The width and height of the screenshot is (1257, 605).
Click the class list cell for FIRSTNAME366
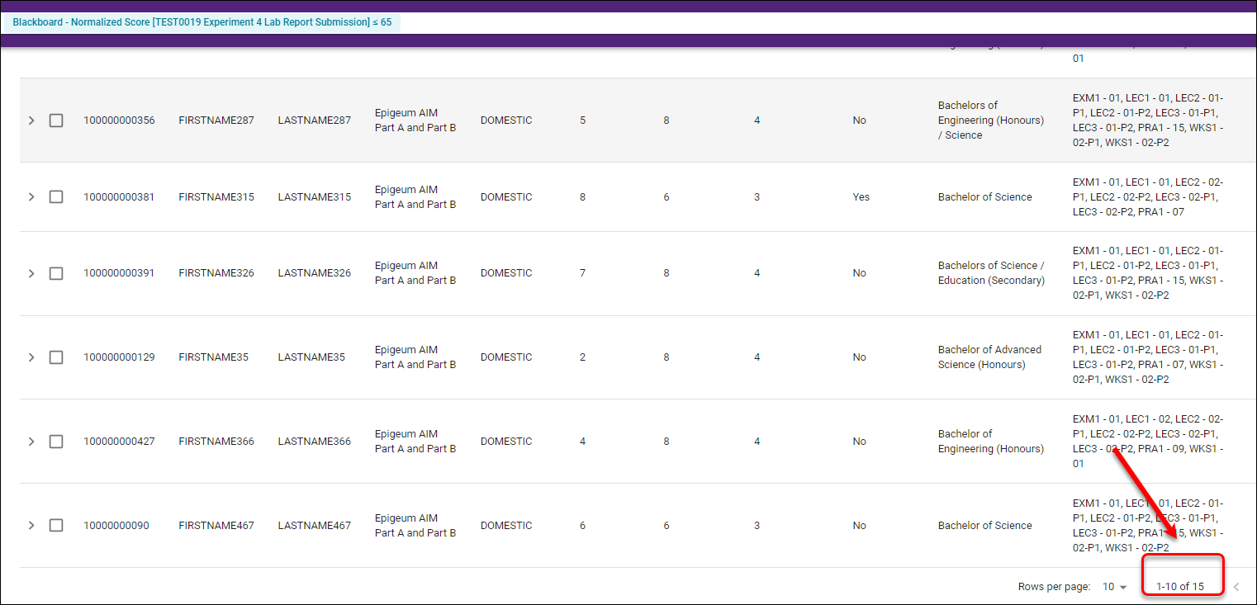click(1148, 442)
